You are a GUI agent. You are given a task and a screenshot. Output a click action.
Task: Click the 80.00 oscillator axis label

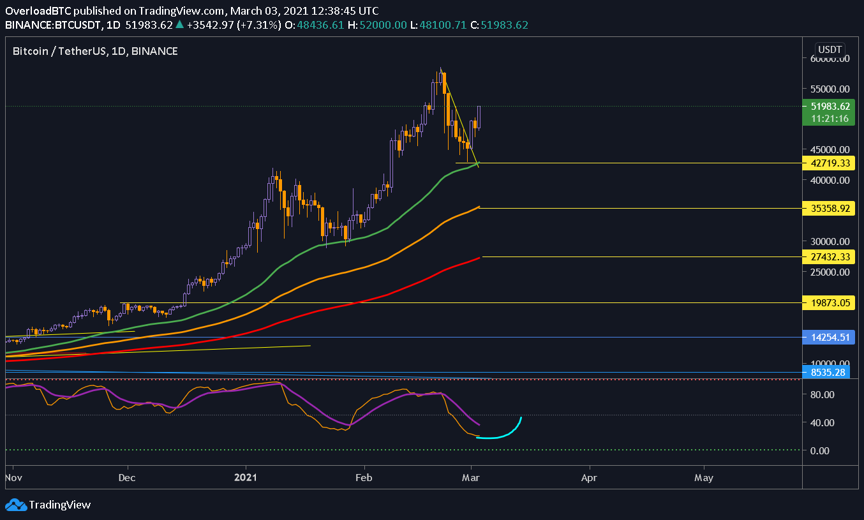tap(821, 394)
